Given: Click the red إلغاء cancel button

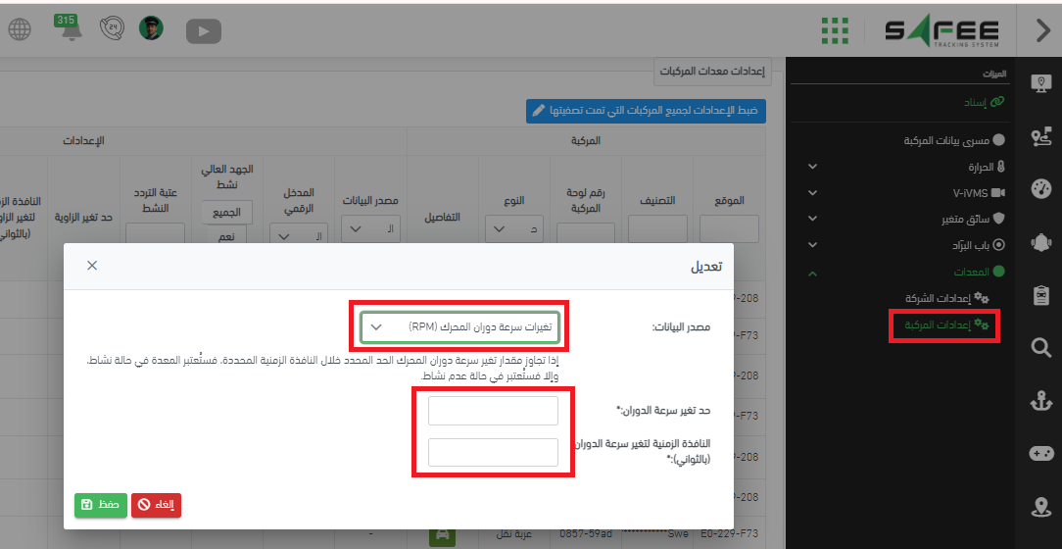Looking at the screenshot, I should point(157,505).
